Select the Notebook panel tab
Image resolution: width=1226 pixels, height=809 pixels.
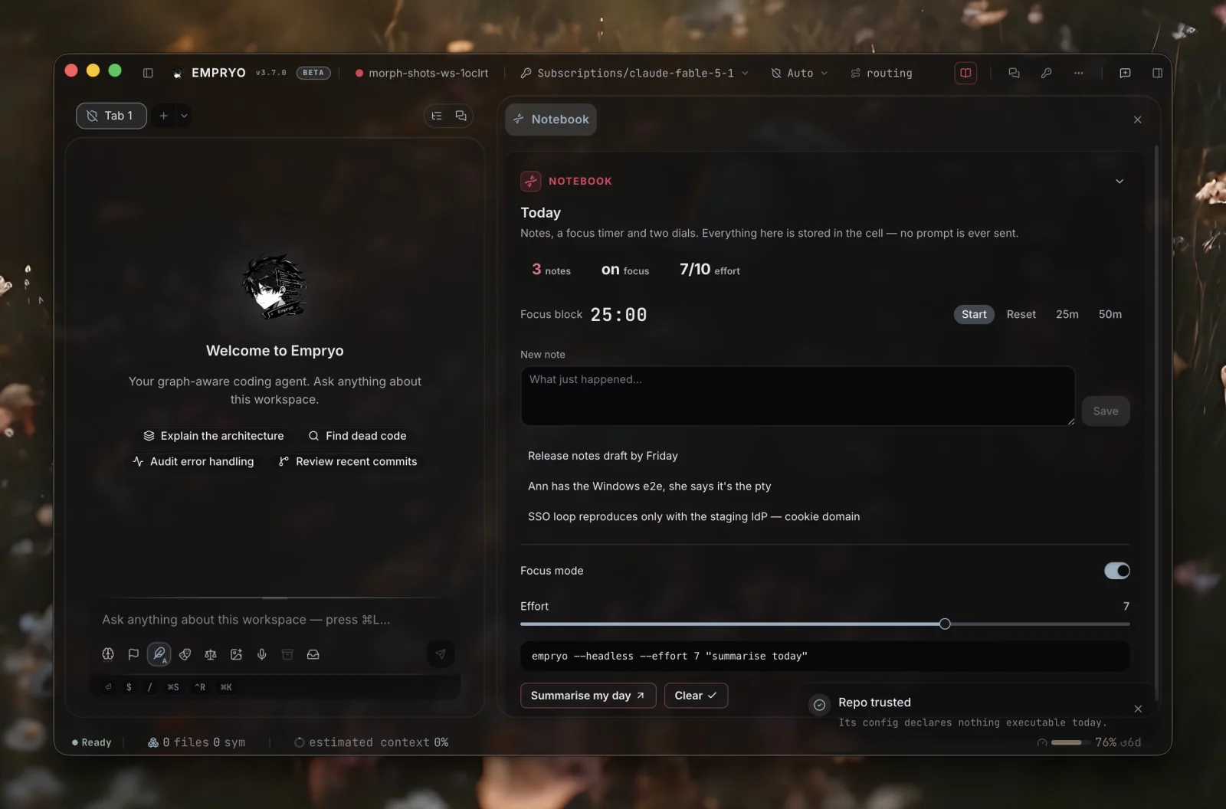(551, 120)
